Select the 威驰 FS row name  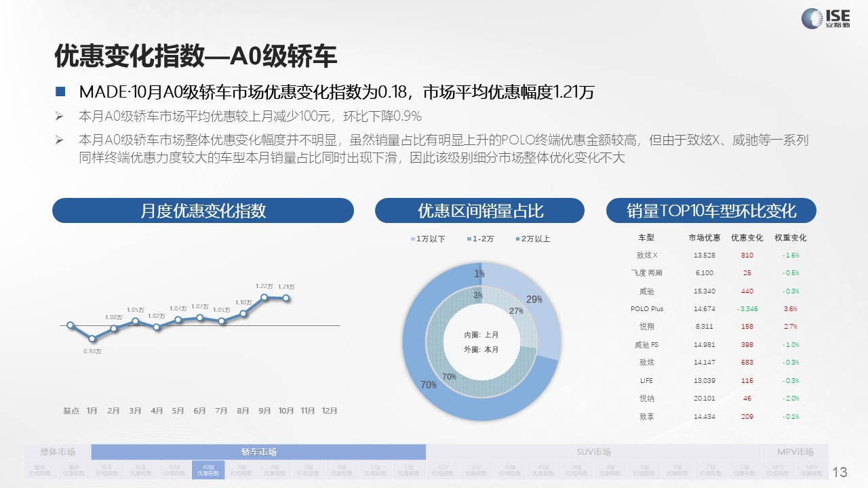(x=646, y=345)
